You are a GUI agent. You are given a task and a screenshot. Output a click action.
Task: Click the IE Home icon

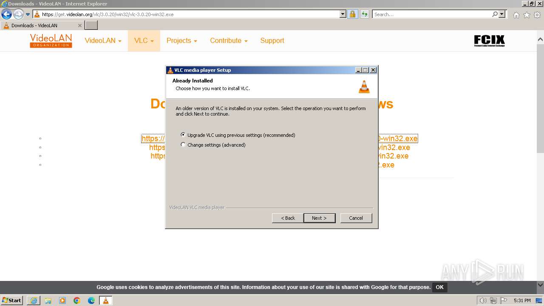[516, 15]
